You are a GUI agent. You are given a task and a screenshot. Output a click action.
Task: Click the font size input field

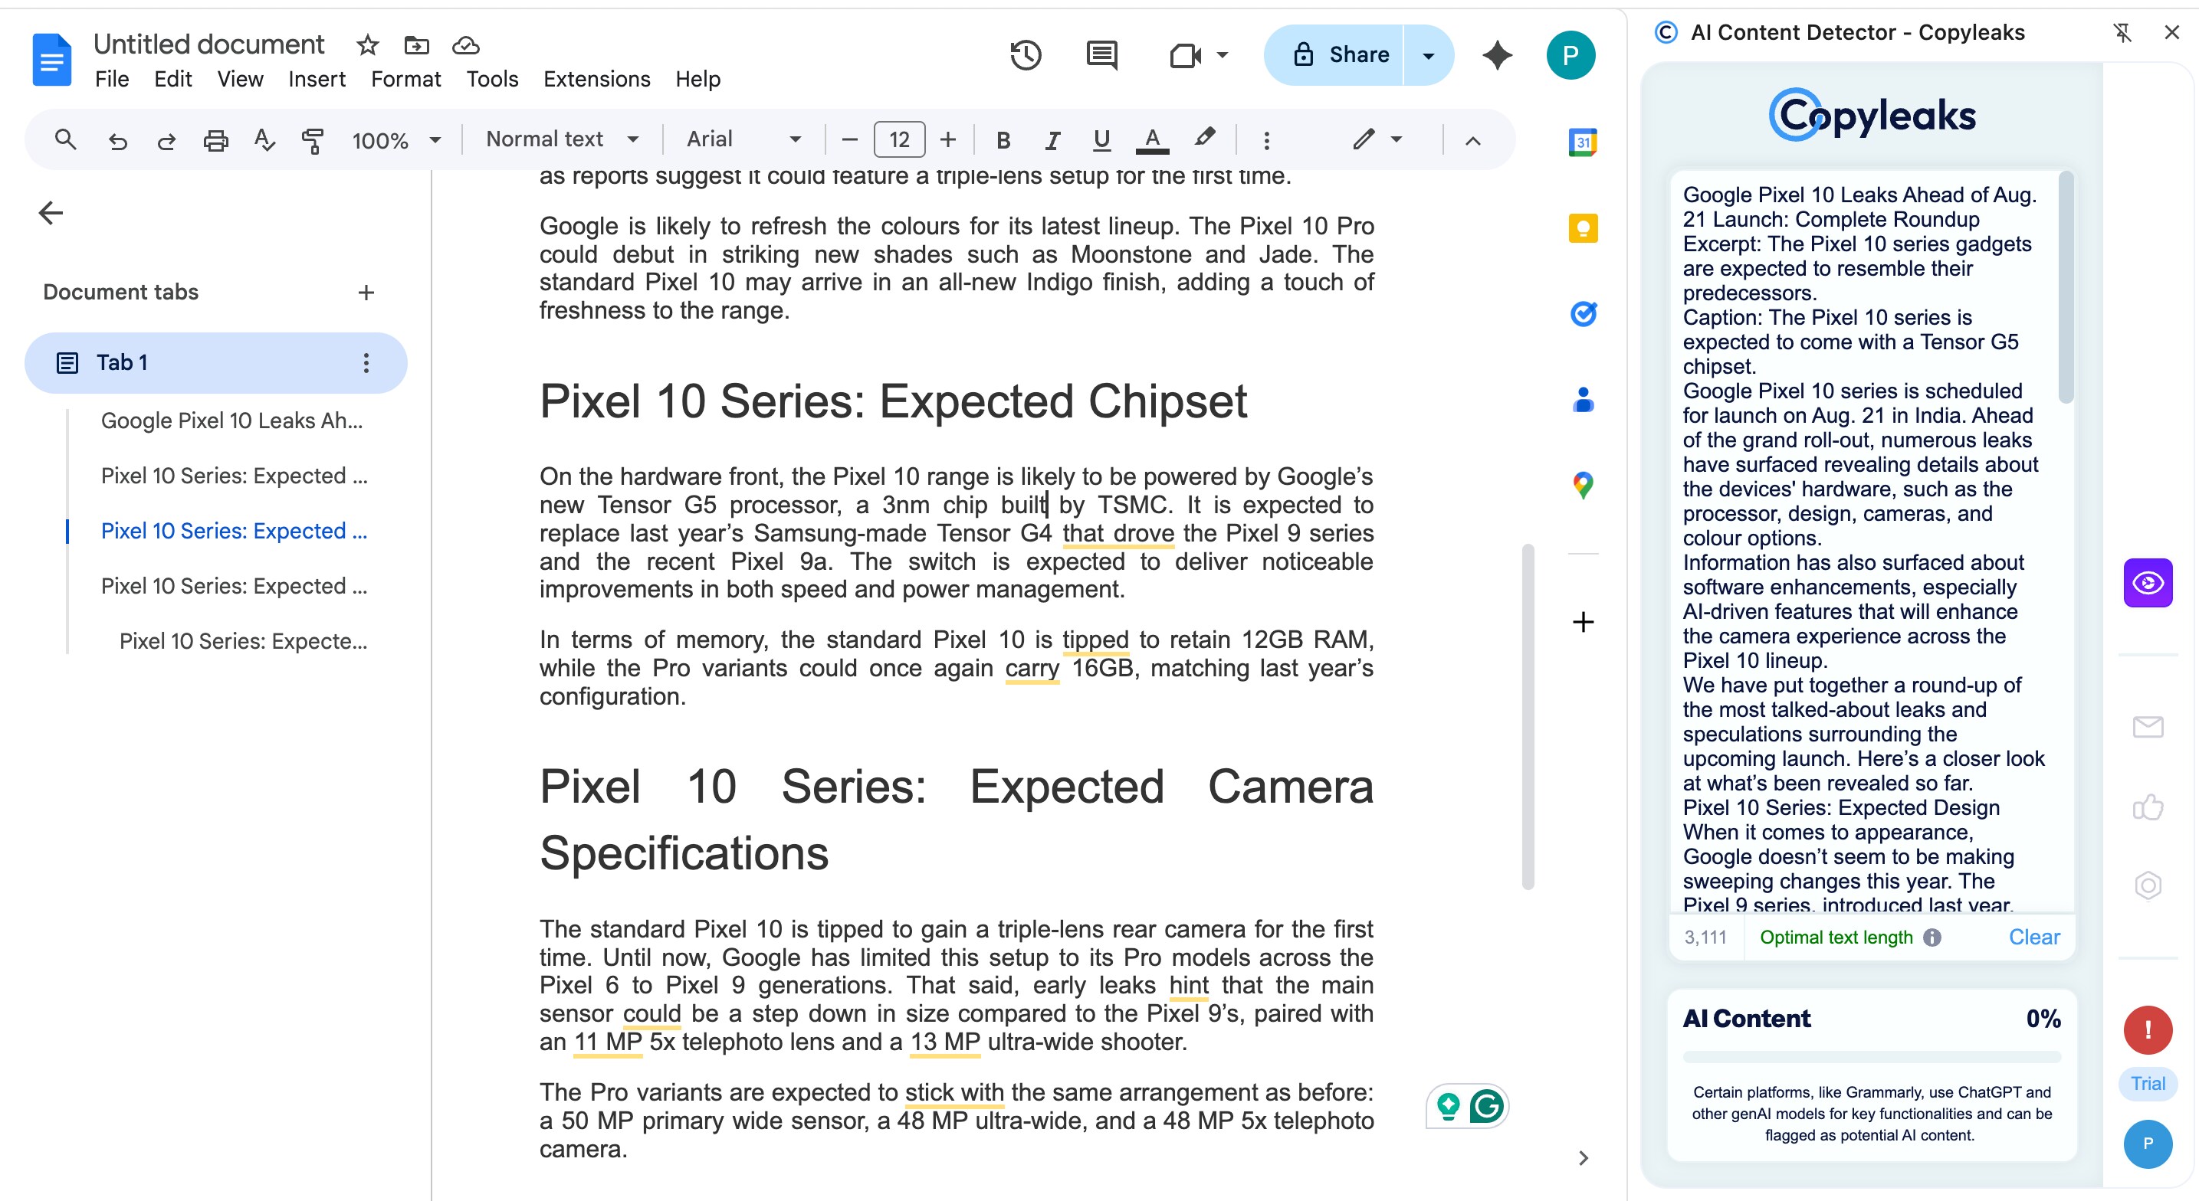pos(899,140)
